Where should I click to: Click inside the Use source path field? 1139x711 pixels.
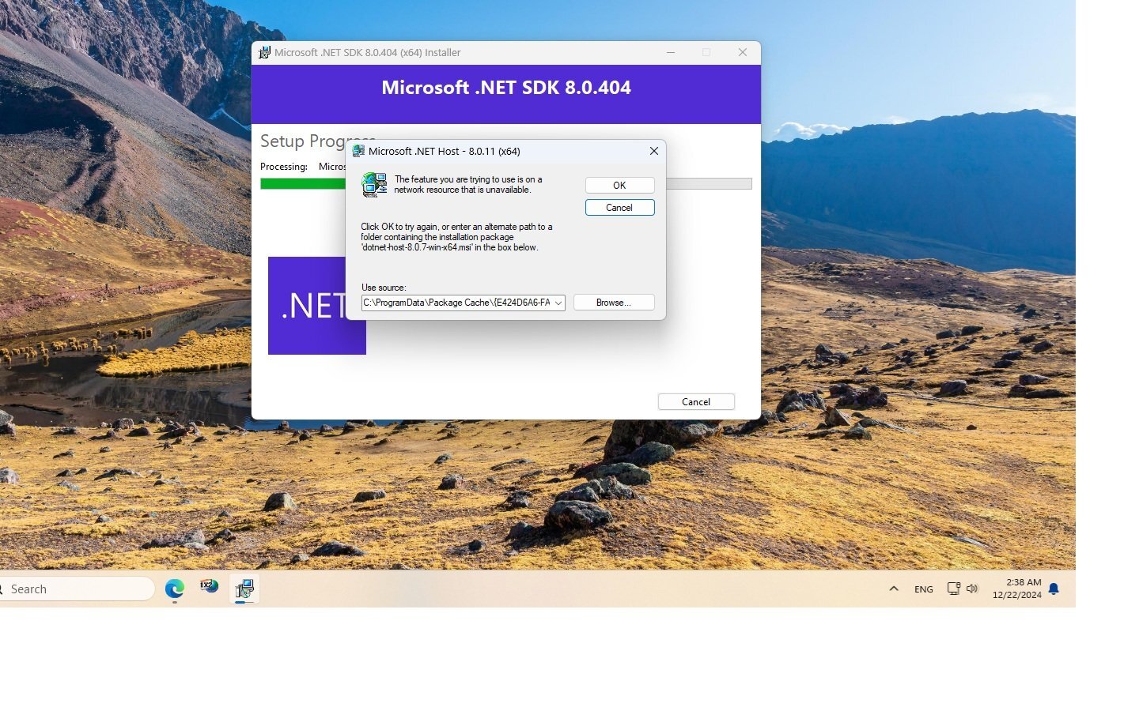[456, 303]
